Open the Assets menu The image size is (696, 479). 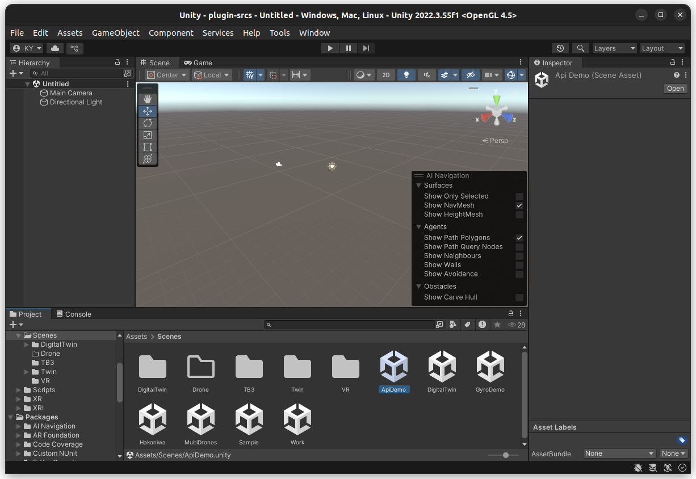70,33
